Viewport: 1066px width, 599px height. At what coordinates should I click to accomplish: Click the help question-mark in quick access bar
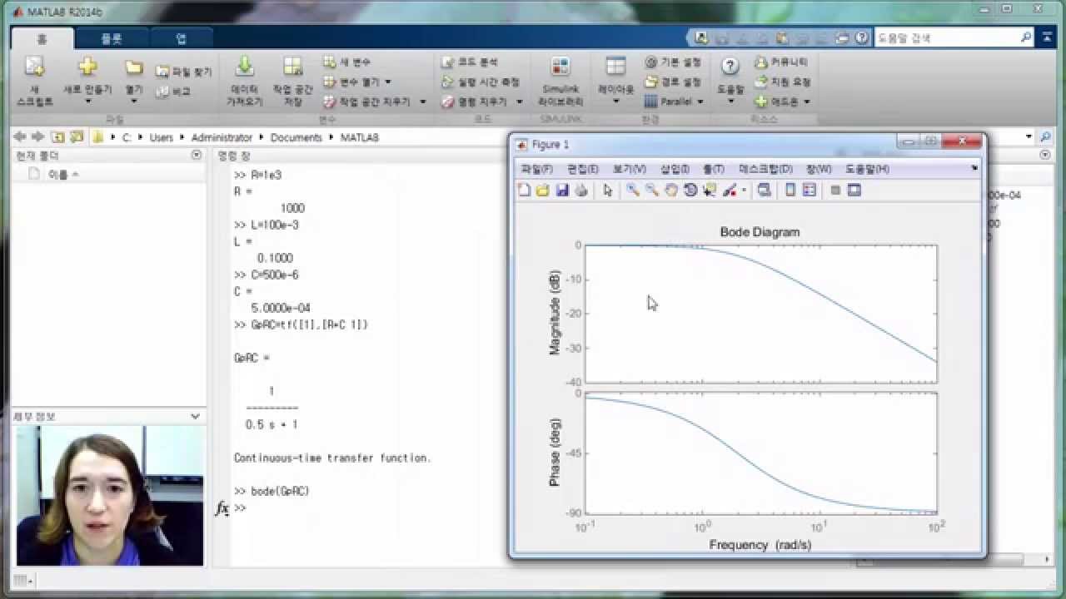pyautogui.click(x=861, y=38)
